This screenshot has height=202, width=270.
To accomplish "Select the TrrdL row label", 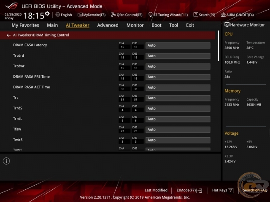I will [18, 119].
